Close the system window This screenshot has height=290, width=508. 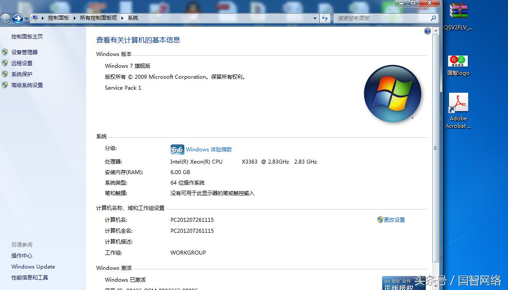click(x=429, y=3)
